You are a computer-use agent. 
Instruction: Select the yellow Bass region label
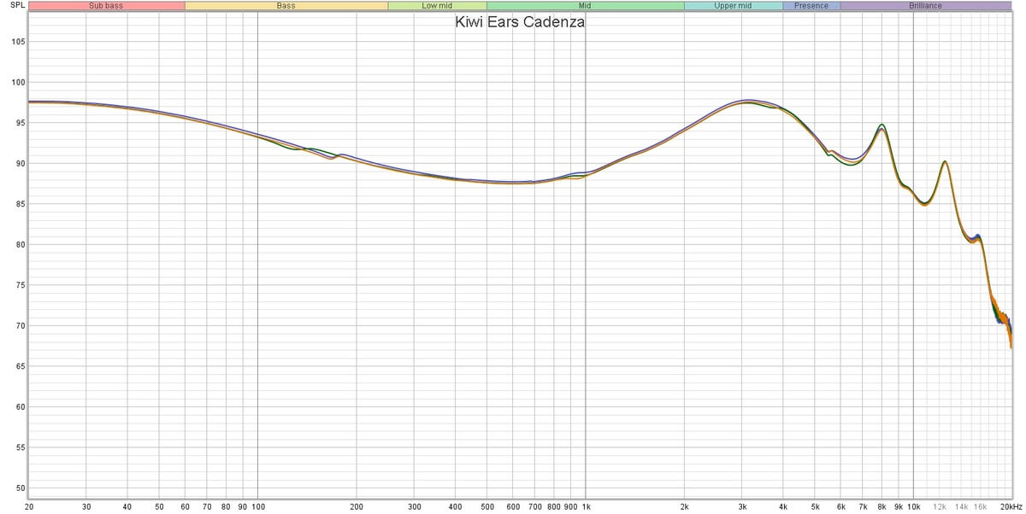285,6
